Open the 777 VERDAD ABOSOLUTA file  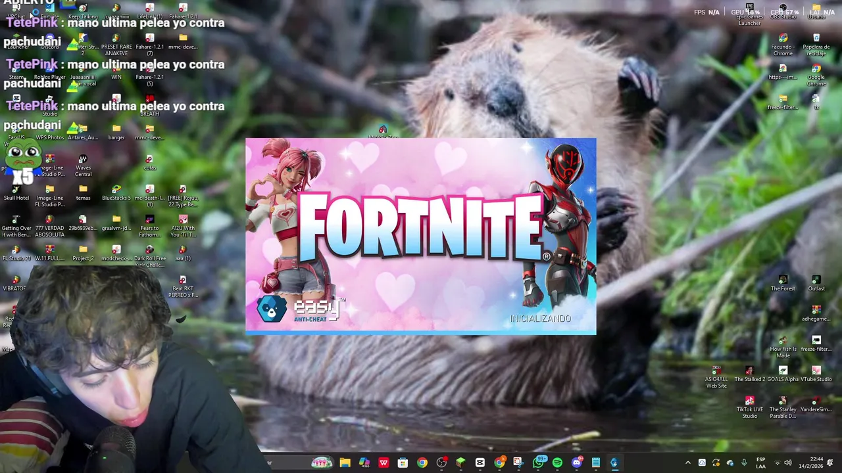[50, 226]
